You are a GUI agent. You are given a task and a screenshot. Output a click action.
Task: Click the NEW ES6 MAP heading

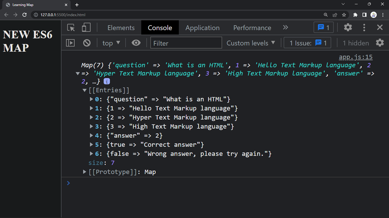tap(28, 41)
